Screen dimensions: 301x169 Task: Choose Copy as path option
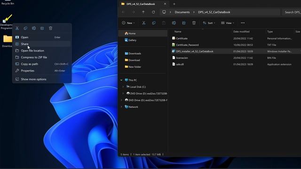point(42,64)
